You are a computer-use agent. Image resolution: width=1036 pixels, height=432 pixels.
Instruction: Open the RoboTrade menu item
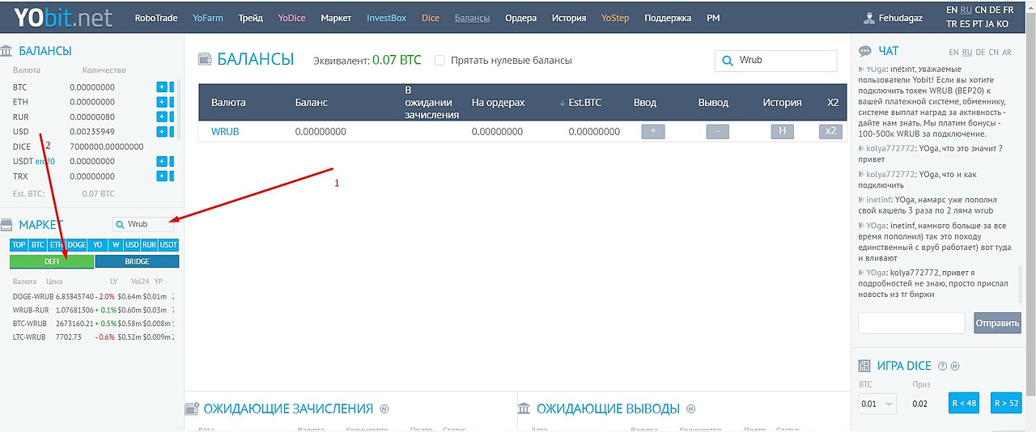(156, 18)
